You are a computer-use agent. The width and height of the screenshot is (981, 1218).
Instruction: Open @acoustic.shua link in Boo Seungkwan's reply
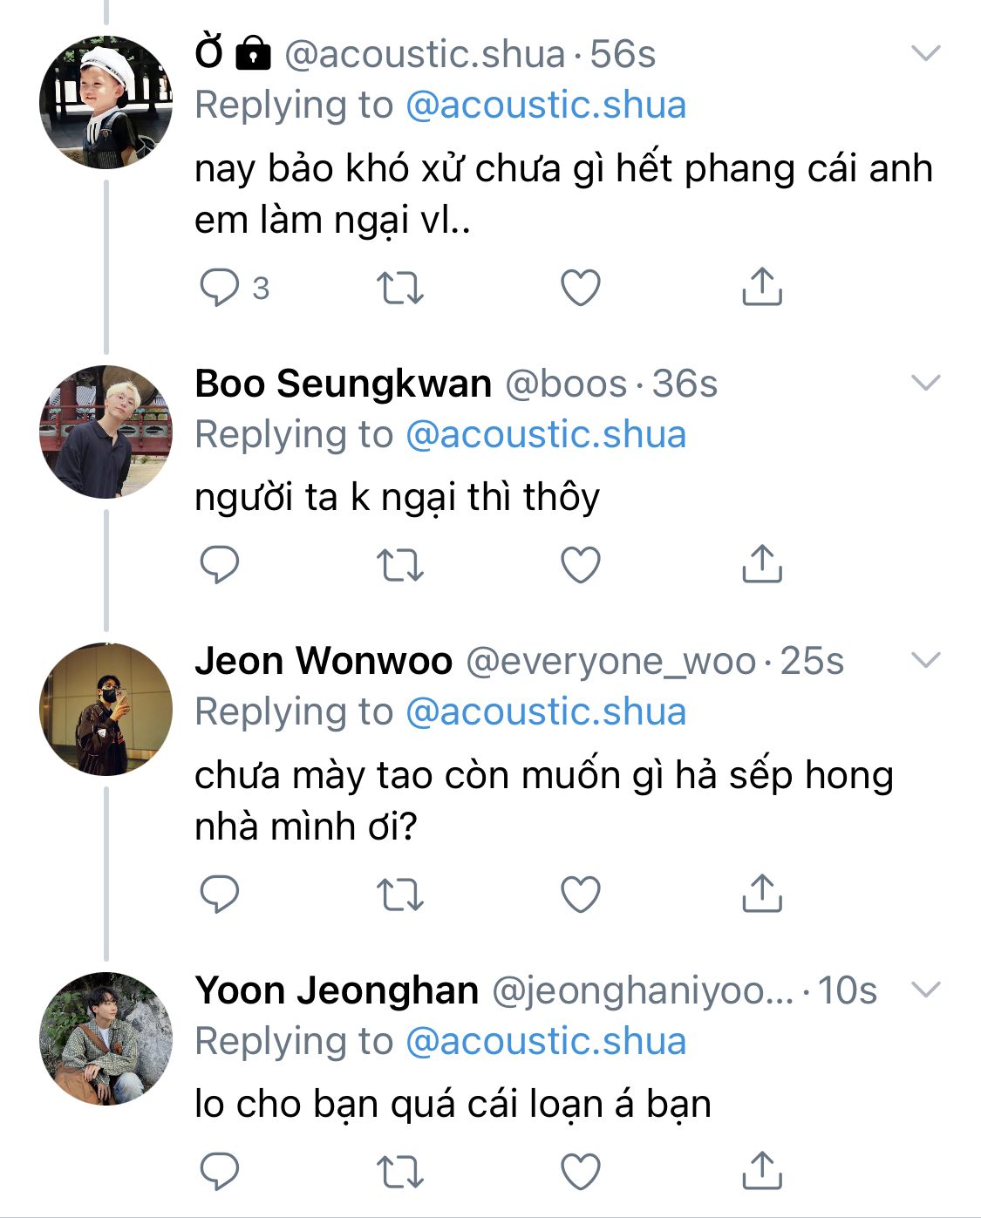click(x=546, y=434)
